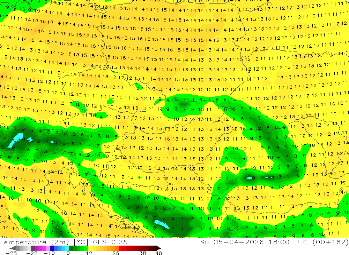The height and width of the screenshot is (255, 349).
Task: Click the dark purple segment of the color scale
Action: [x=33, y=248]
